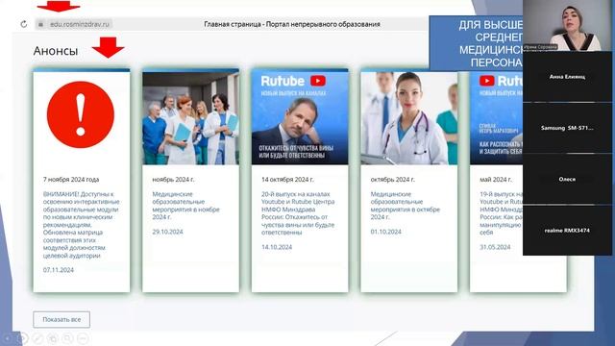
Task: Click the magnifier zoom slideshow control
Action: 67,337
